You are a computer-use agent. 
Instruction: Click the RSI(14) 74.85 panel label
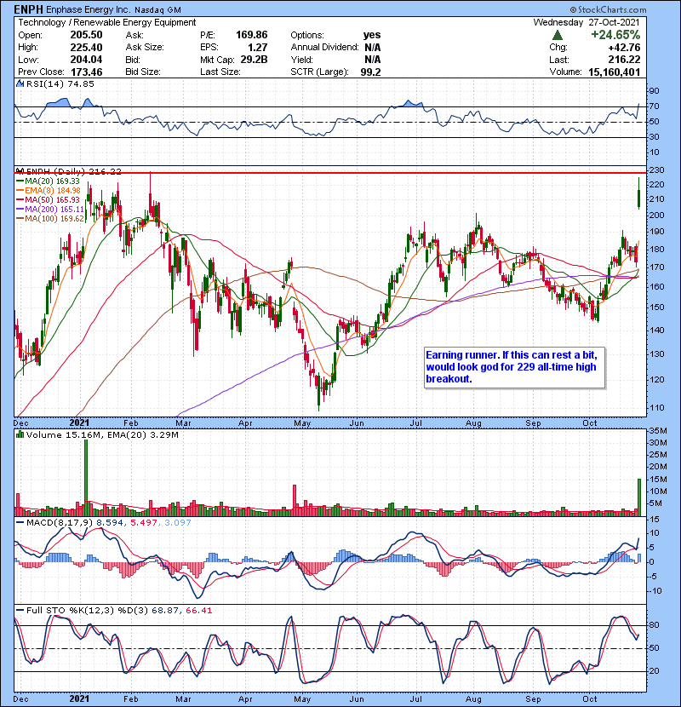[60, 83]
